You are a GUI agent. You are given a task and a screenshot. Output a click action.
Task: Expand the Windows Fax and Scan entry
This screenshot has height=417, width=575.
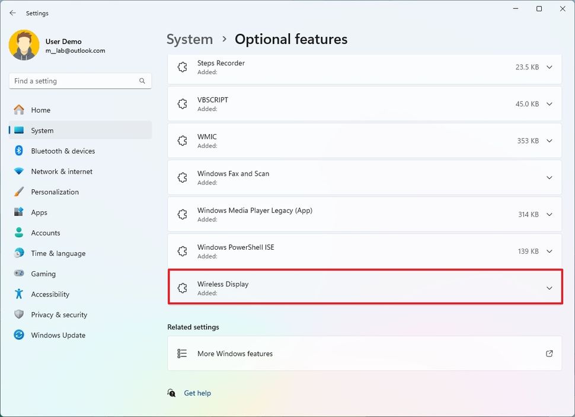click(x=549, y=177)
